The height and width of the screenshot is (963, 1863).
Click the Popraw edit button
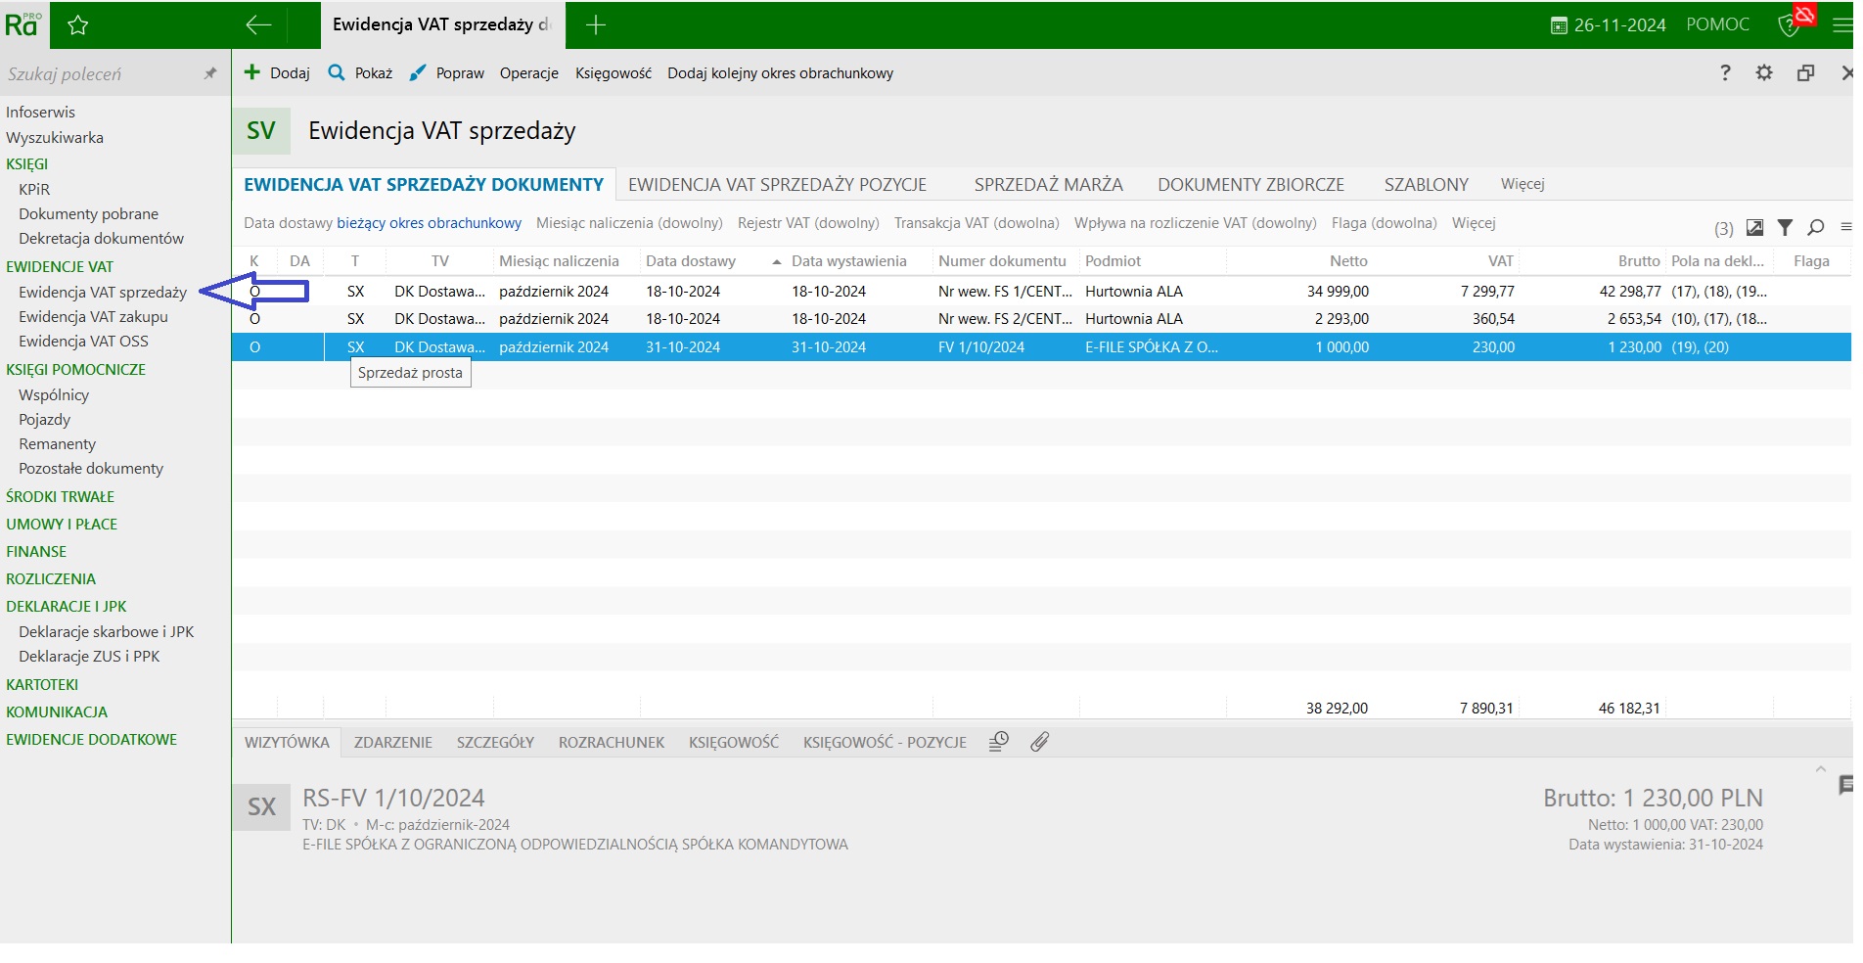click(x=446, y=72)
